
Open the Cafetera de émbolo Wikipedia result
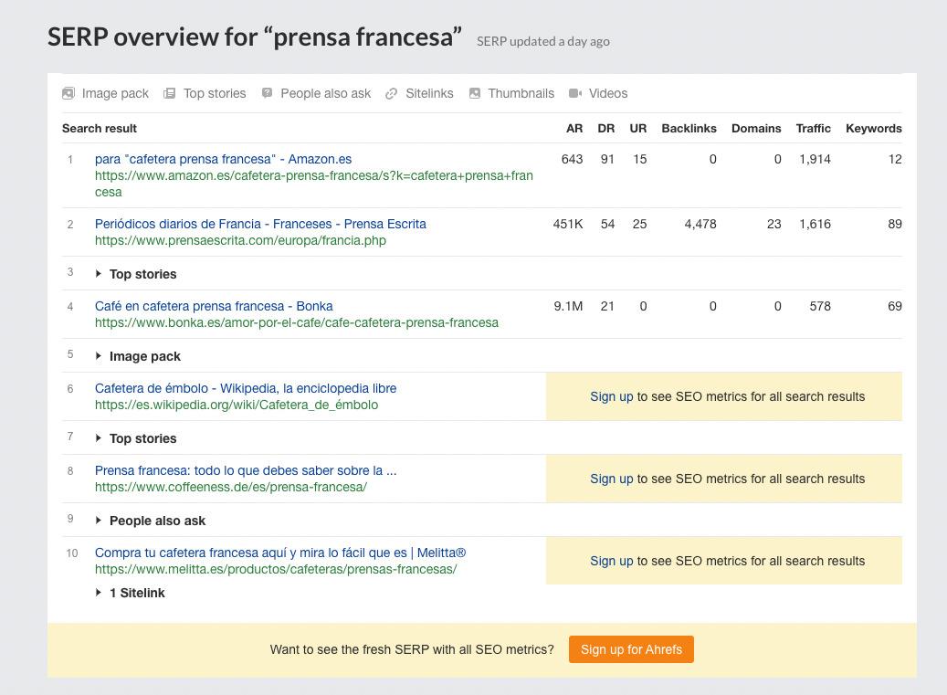click(246, 388)
